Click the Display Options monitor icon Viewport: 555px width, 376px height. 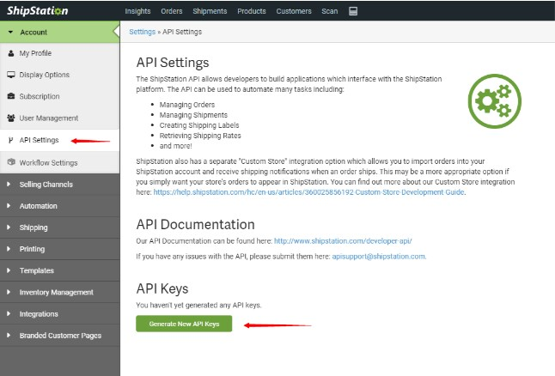click(x=11, y=75)
